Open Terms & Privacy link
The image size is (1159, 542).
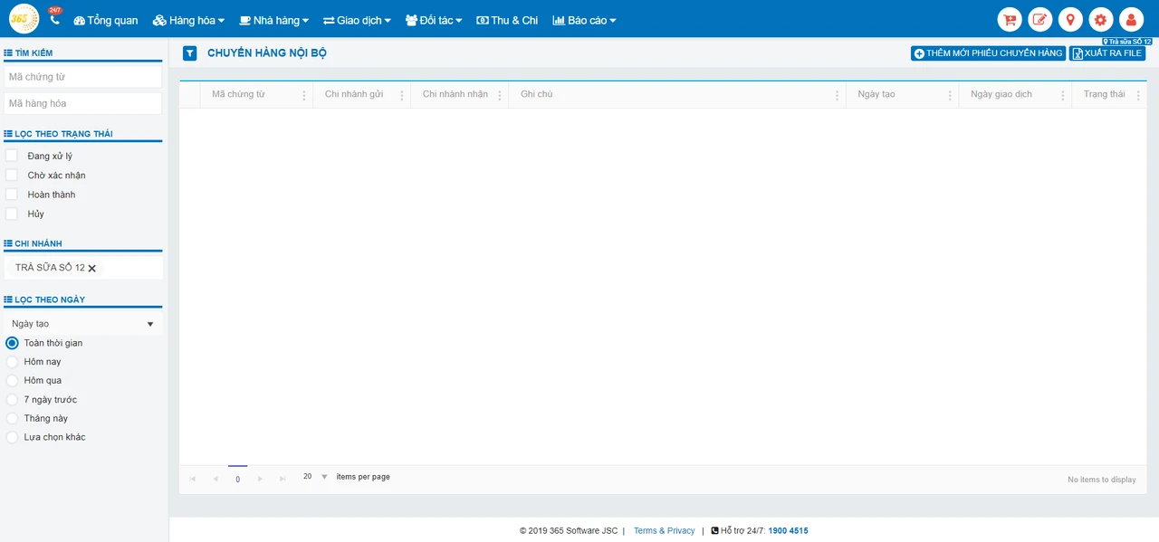[x=664, y=531]
